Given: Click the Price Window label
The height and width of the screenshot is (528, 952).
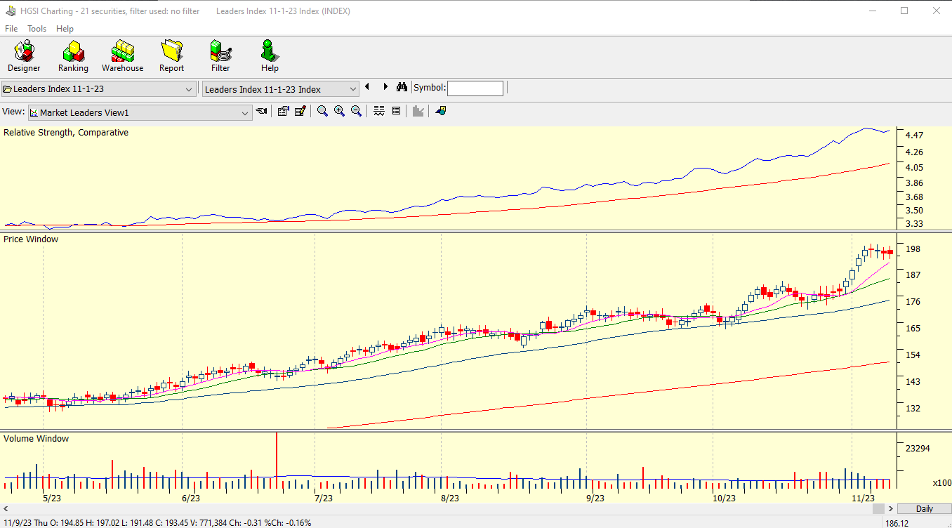Looking at the screenshot, I should coord(31,239).
